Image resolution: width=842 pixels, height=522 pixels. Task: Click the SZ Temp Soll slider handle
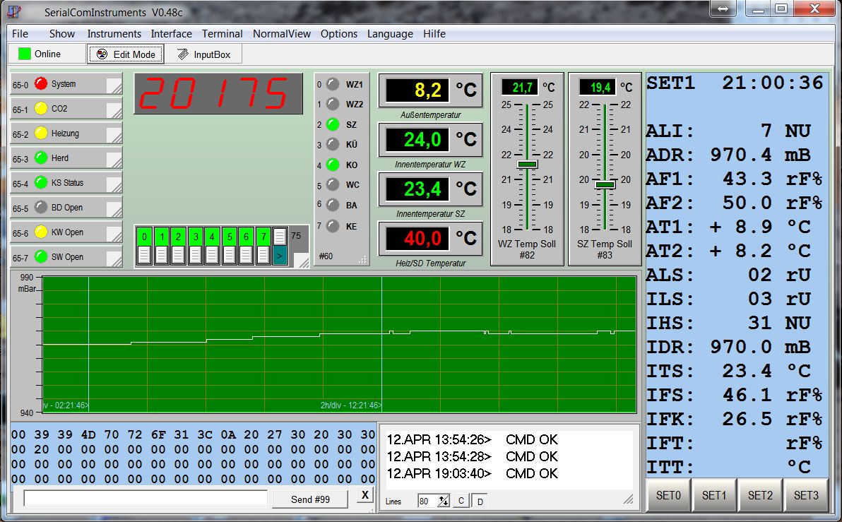[x=605, y=185]
